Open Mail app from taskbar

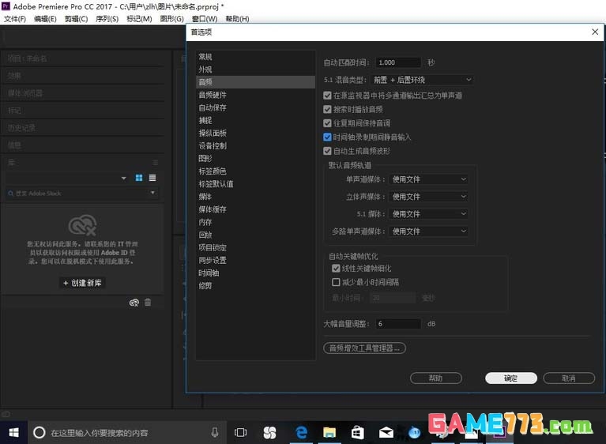[x=386, y=432]
